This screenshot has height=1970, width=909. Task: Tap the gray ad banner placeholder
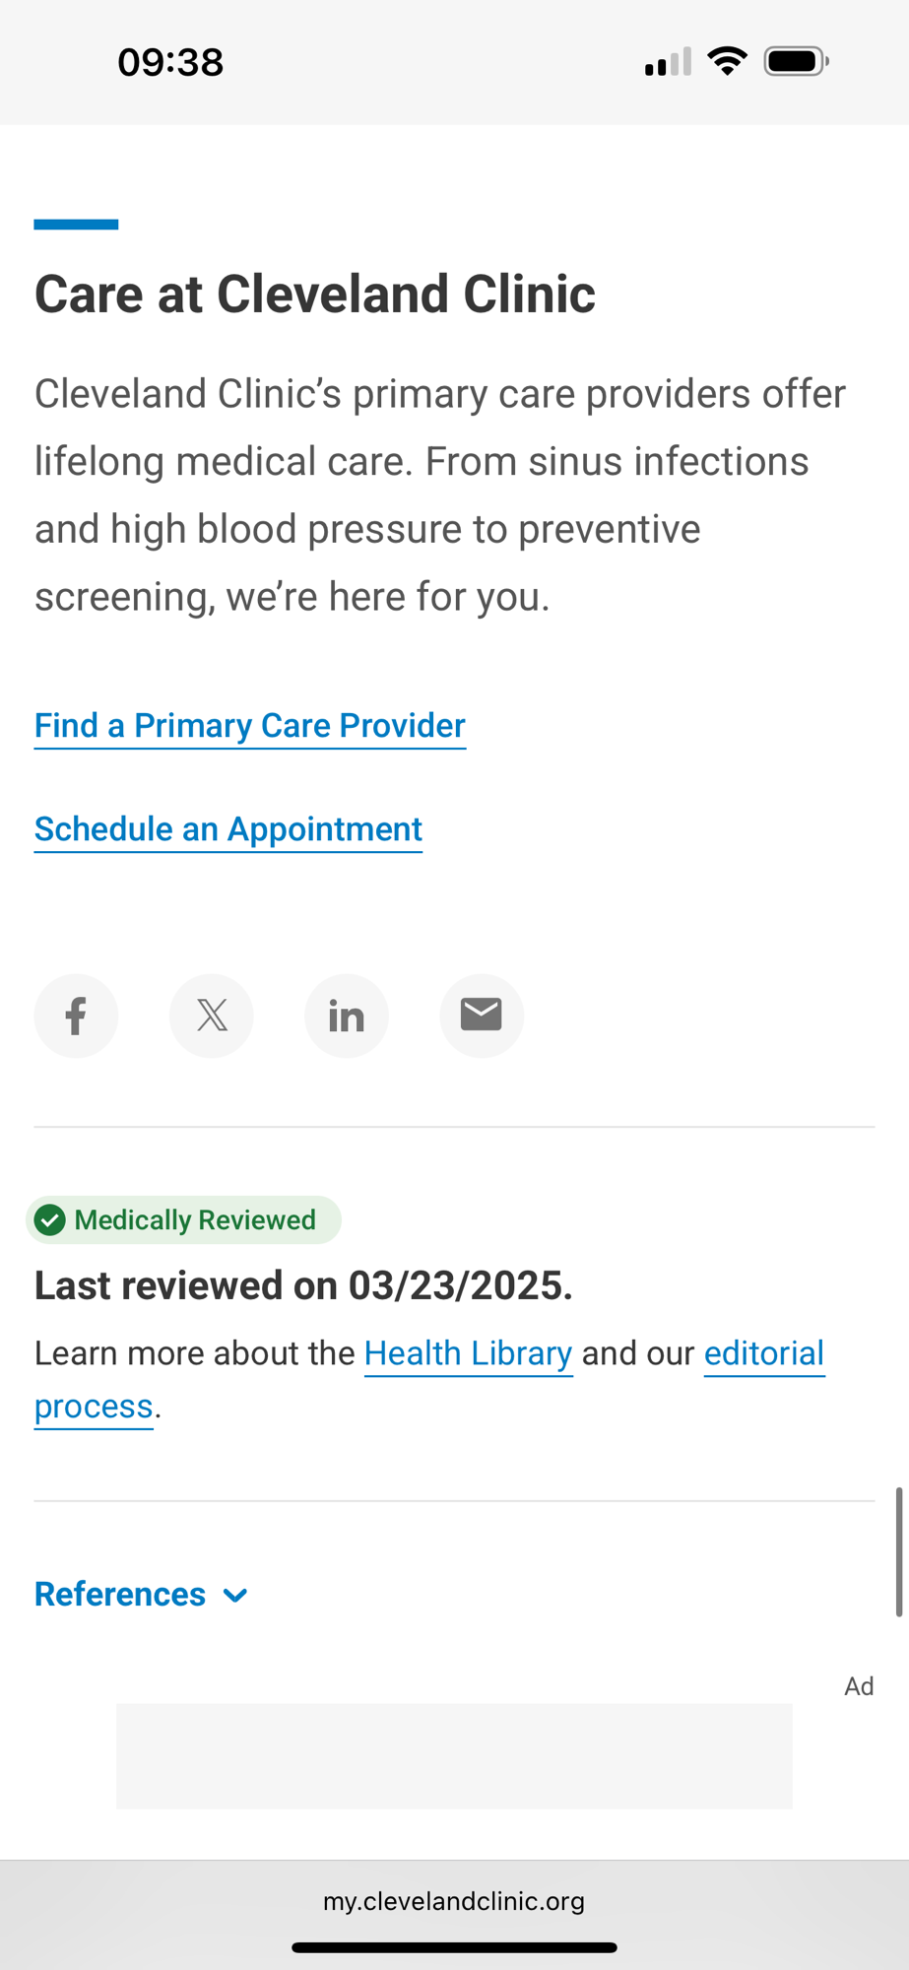[x=454, y=1756]
